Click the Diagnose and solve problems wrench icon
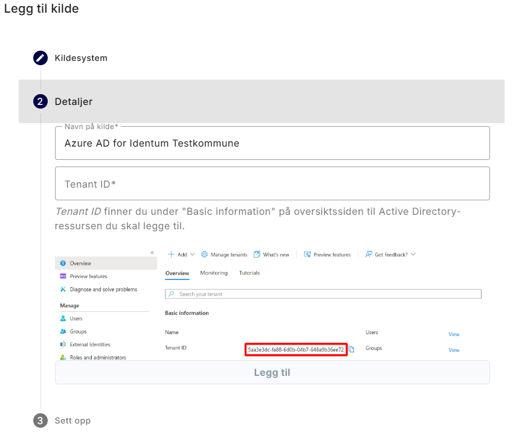Screen dimensions: 513x438 point(63,290)
